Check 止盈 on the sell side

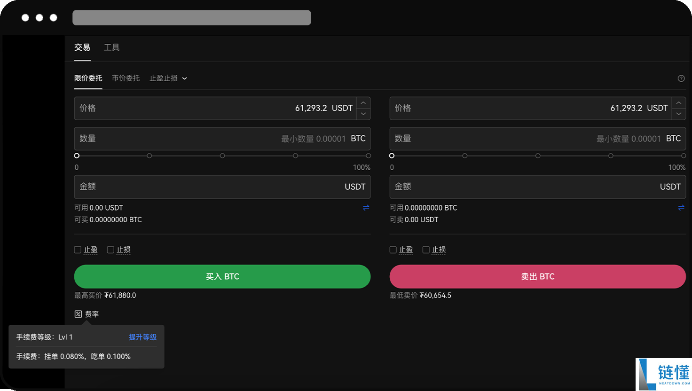tap(393, 250)
